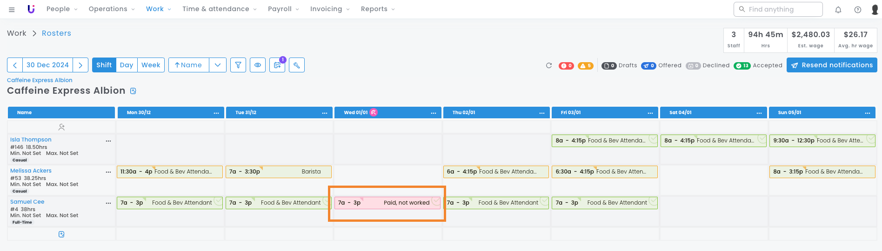Open the Reports menu
Viewport: 882px width, 251px height.
click(x=378, y=9)
